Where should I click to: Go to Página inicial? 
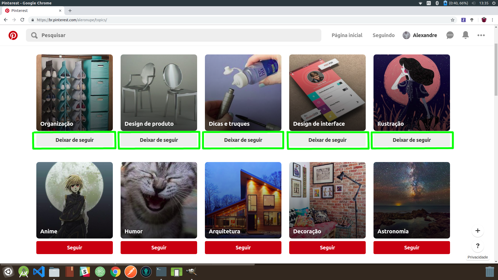tap(347, 35)
